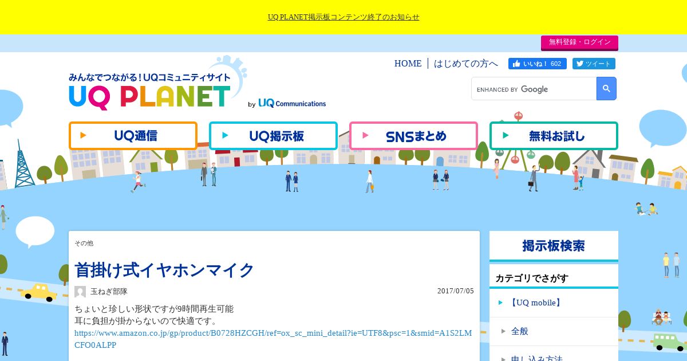
Task: Open the UQ通信 navigation tab
Action: (133, 136)
